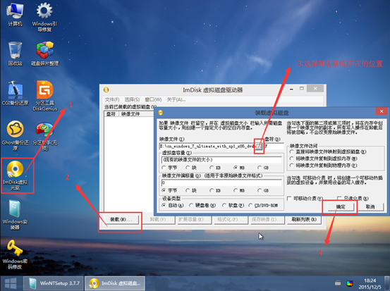
Task: Switch to ImDisk taskbar item
Action: click(115, 283)
